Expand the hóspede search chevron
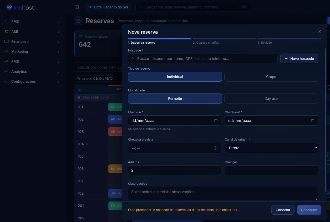330x222 pixels. [133, 58]
